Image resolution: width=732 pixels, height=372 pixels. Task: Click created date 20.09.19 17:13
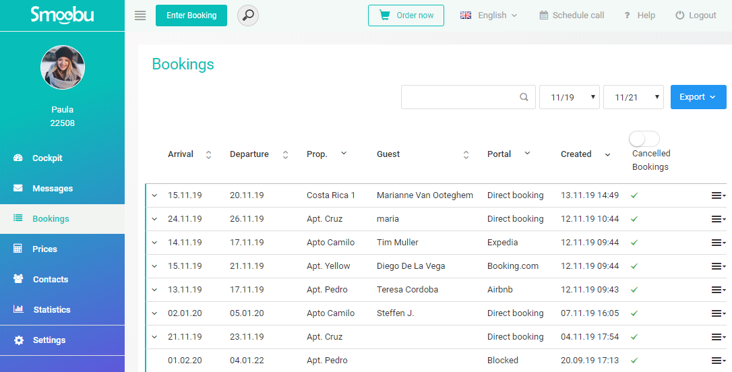pyautogui.click(x=590, y=361)
